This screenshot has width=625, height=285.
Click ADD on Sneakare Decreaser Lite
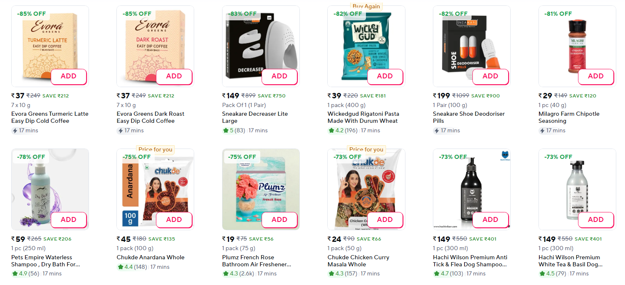pos(279,76)
